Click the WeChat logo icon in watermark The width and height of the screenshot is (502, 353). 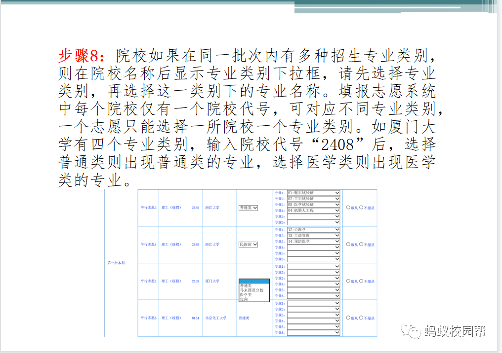(x=410, y=331)
